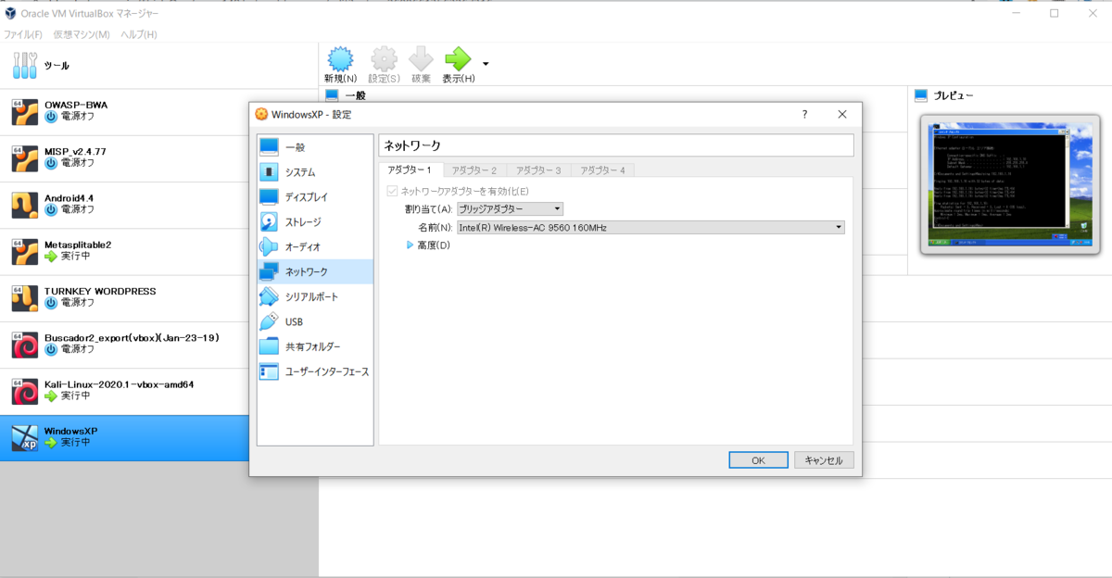Open ネットワーク network settings category
1112x578 pixels.
coord(315,272)
